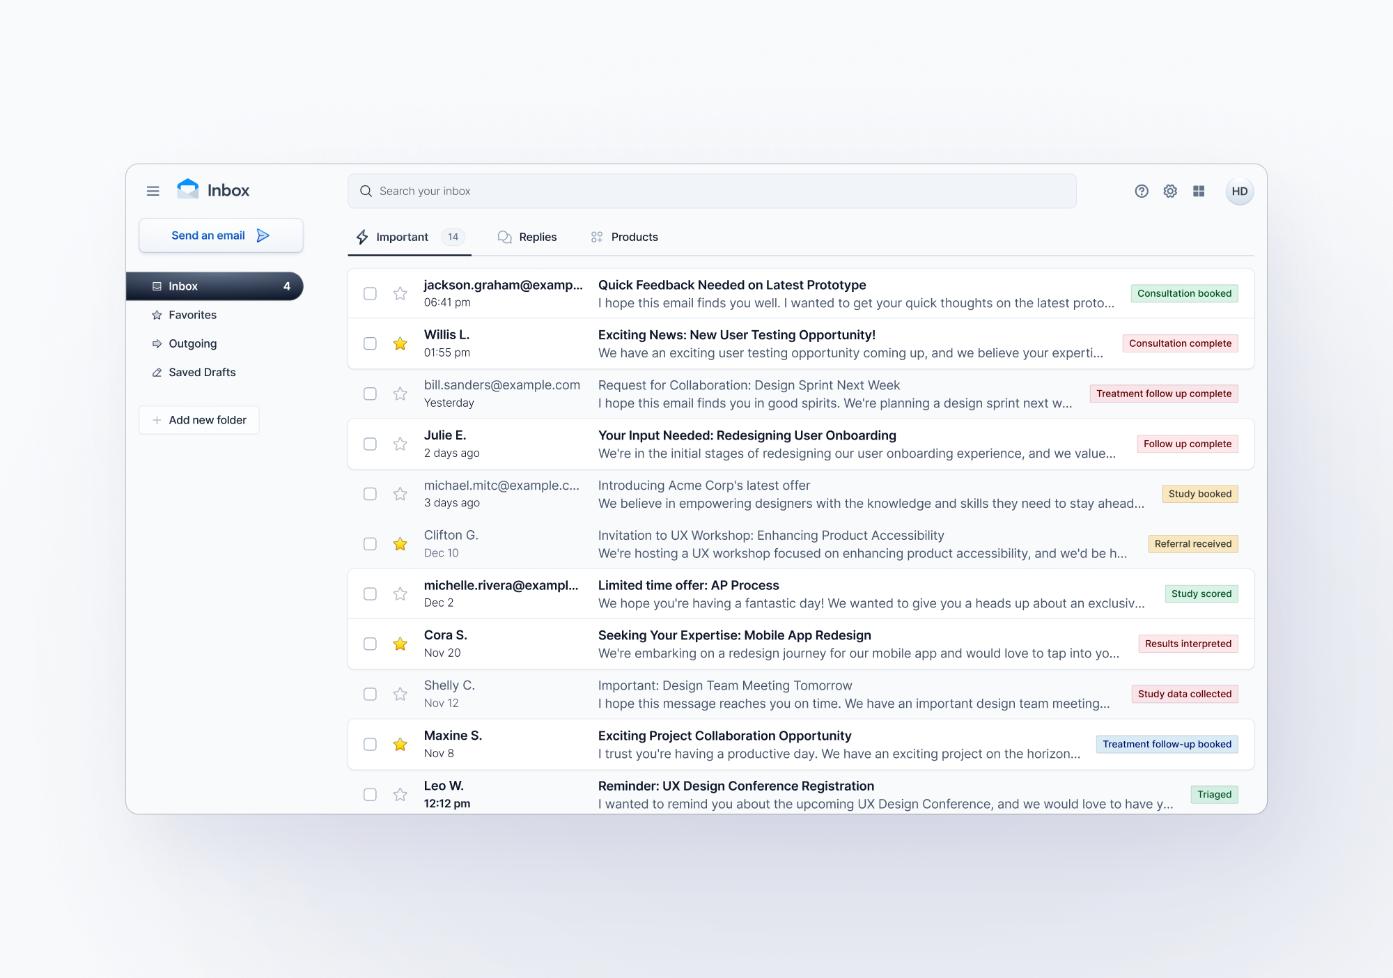Star the Leo W. email
The height and width of the screenshot is (978, 1393).
[400, 794]
